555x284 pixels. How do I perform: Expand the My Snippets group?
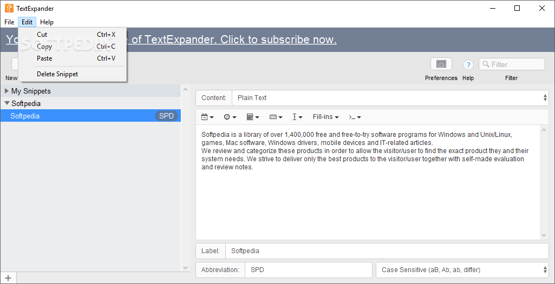pyautogui.click(x=6, y=91)
